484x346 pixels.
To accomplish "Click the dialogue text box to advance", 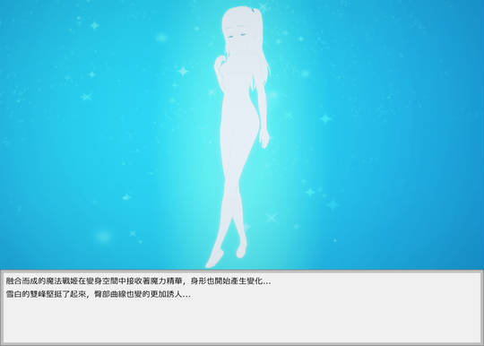I will coord(242,307).
